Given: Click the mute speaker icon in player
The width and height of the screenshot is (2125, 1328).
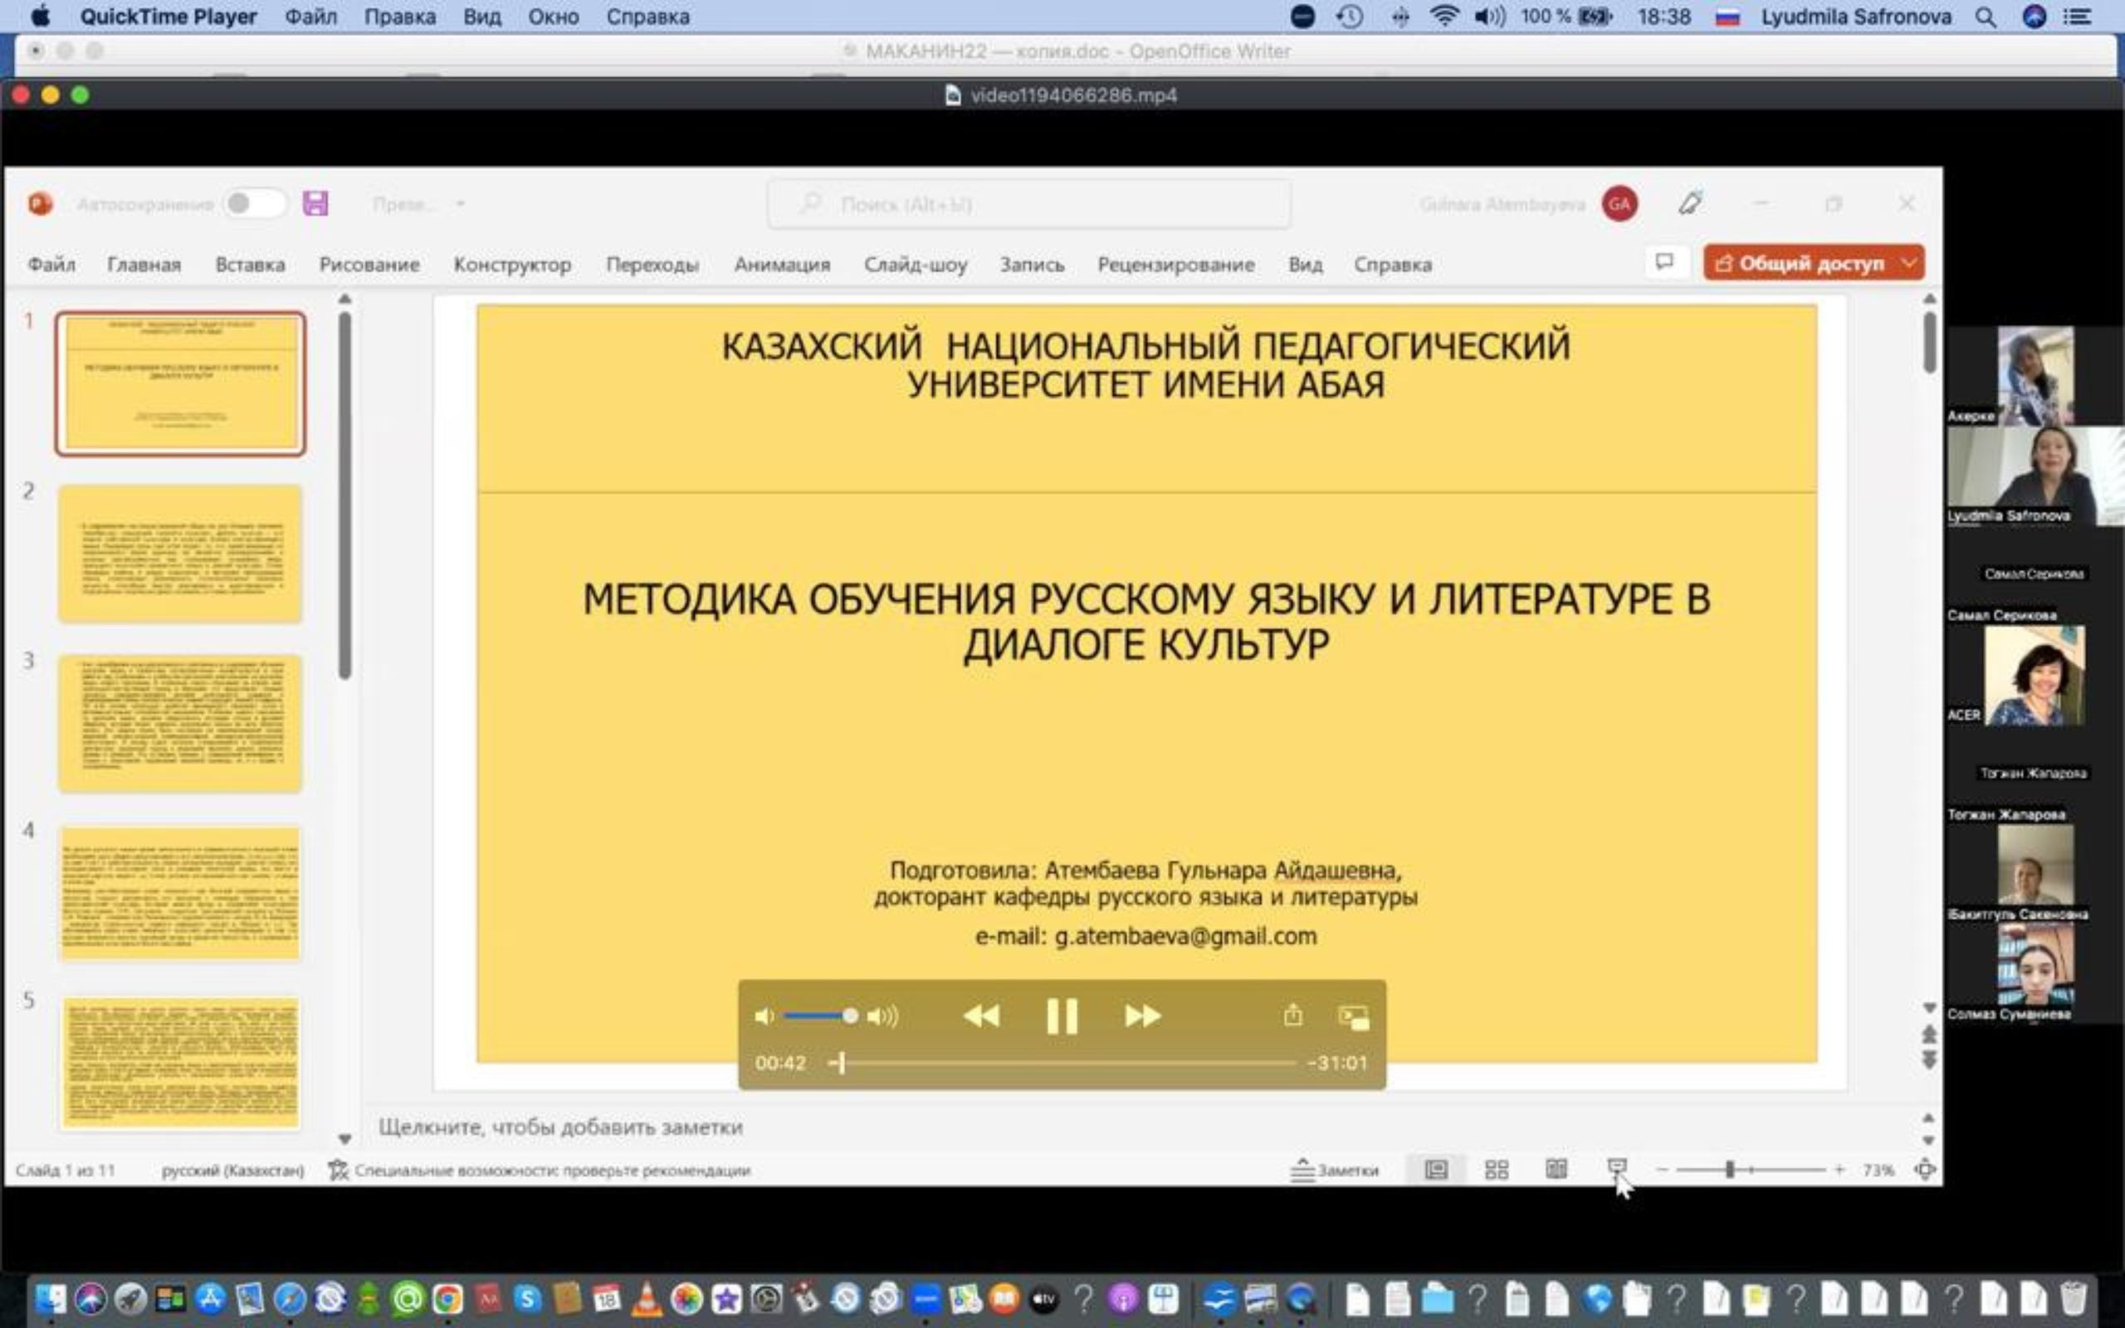Looking at the screenshot, I should (764, 1016).
